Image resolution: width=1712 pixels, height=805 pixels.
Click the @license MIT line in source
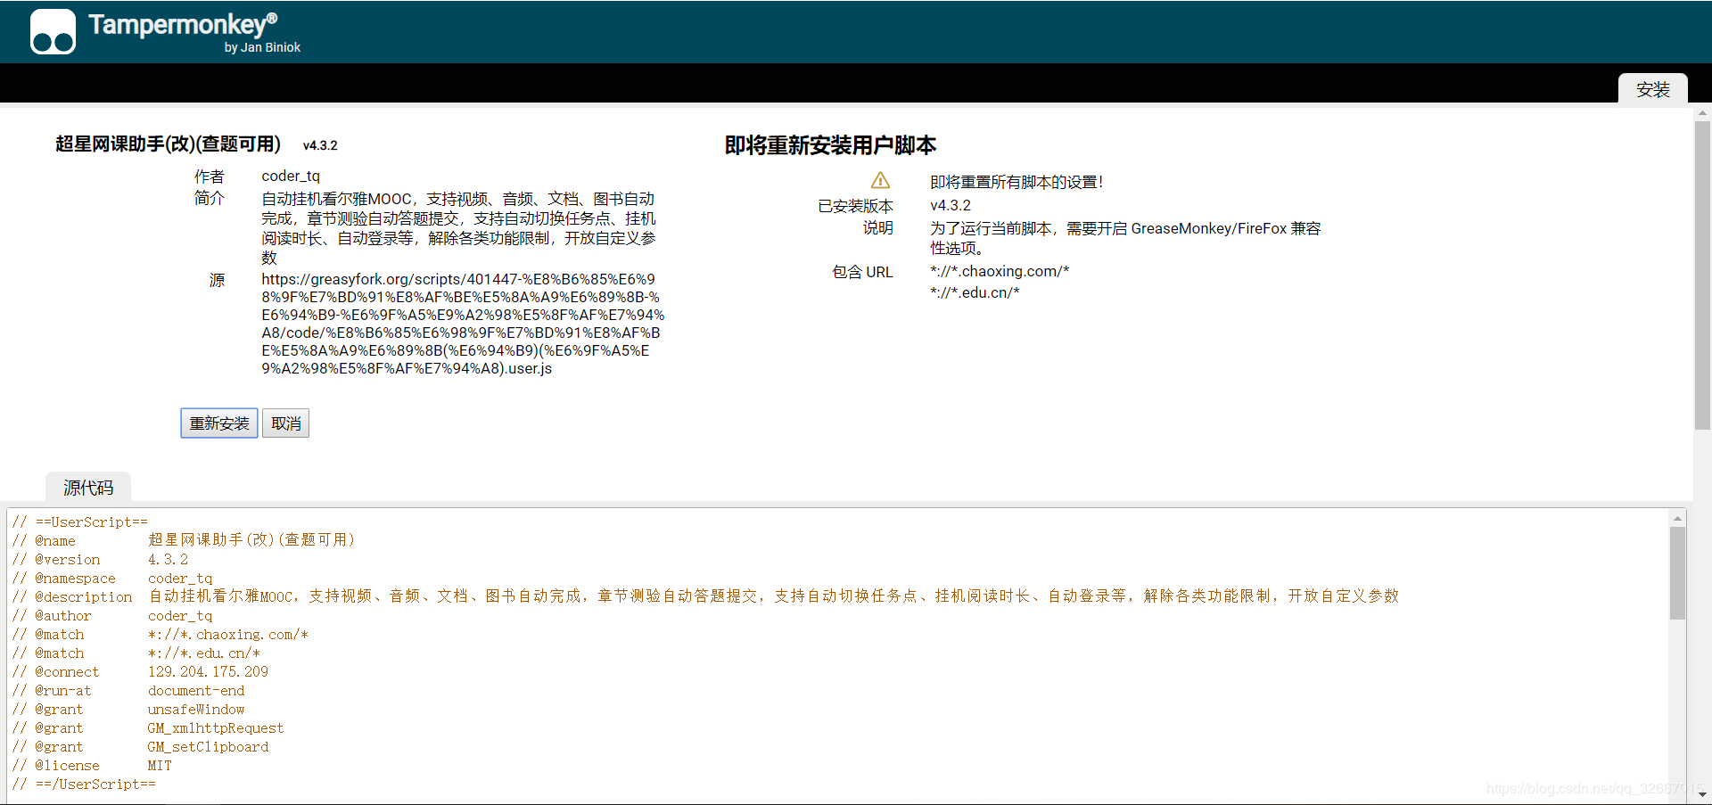[89, 765]
